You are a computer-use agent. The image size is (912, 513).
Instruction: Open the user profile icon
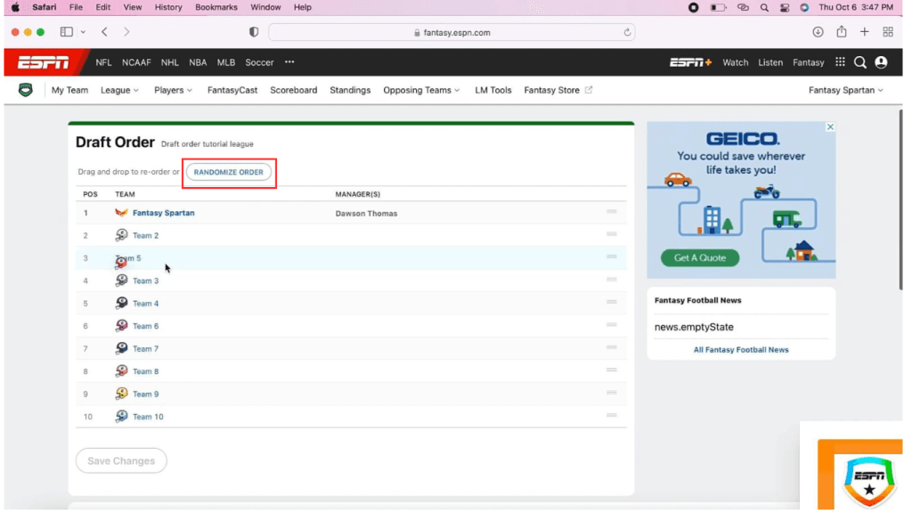[881, 62]
